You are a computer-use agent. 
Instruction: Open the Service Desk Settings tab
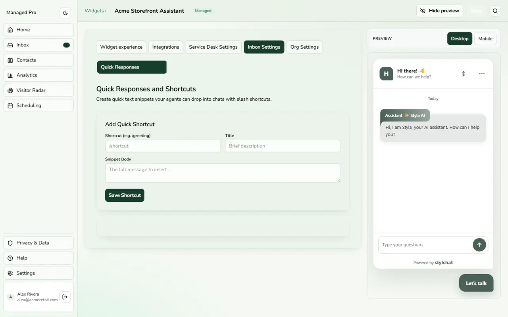(x=213, y=47)
